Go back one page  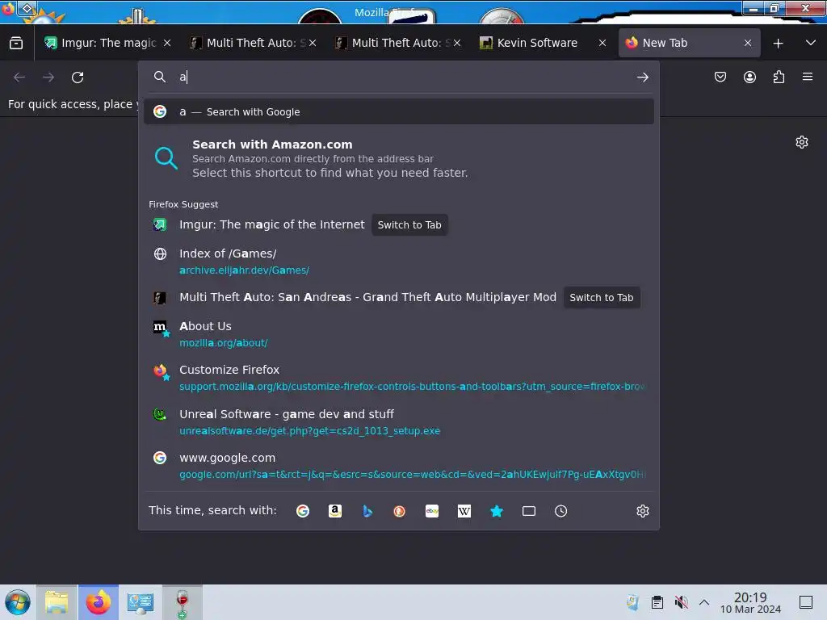(19, 77)
